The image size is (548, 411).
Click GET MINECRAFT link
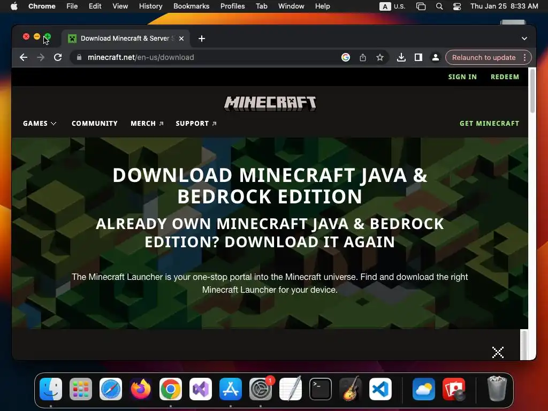pos(489,124)
